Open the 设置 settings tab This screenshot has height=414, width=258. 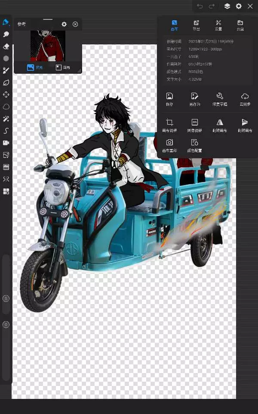(218, 25)
